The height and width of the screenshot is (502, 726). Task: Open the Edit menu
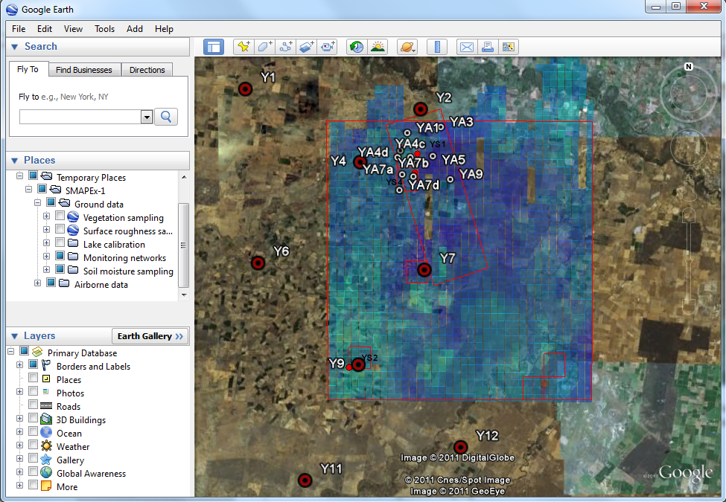click(45, 29)
